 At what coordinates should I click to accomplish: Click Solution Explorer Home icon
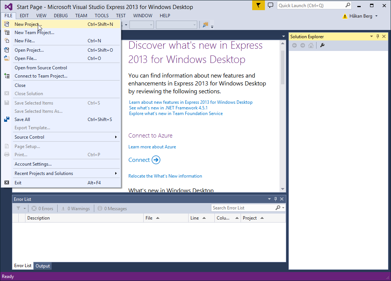311,45
